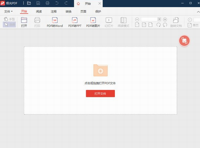The height and width of the screenshot is (148, 200).
Task: Click the open-file icon in title bar
Action: (29, 3)
